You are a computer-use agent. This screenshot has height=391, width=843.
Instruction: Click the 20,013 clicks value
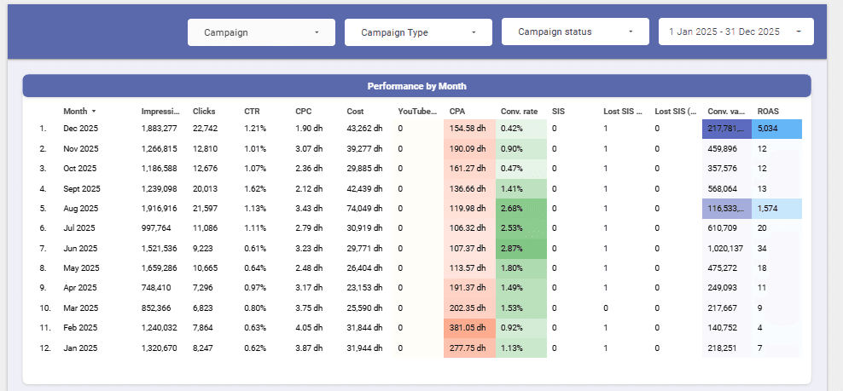(206, 189)
